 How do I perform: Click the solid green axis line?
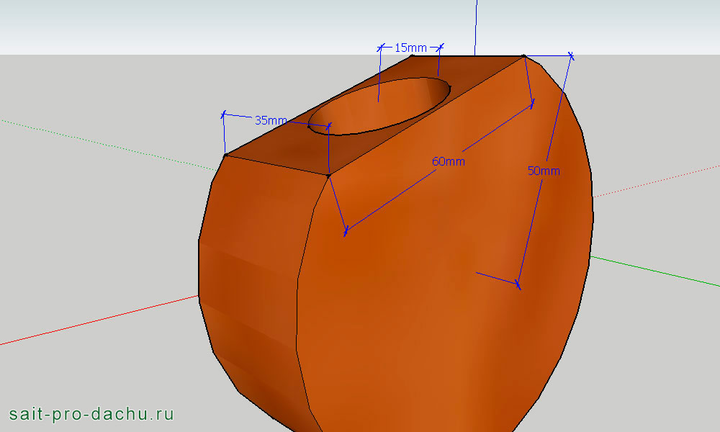[x=655, y=271]
